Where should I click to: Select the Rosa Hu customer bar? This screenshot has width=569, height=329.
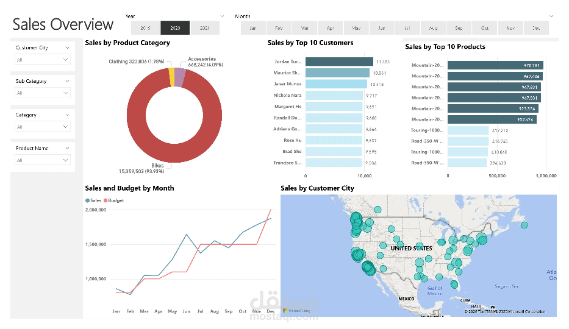tap(334, 140)
